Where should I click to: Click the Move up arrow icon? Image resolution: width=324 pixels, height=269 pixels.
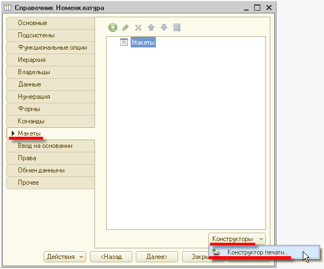click(151, 27)
